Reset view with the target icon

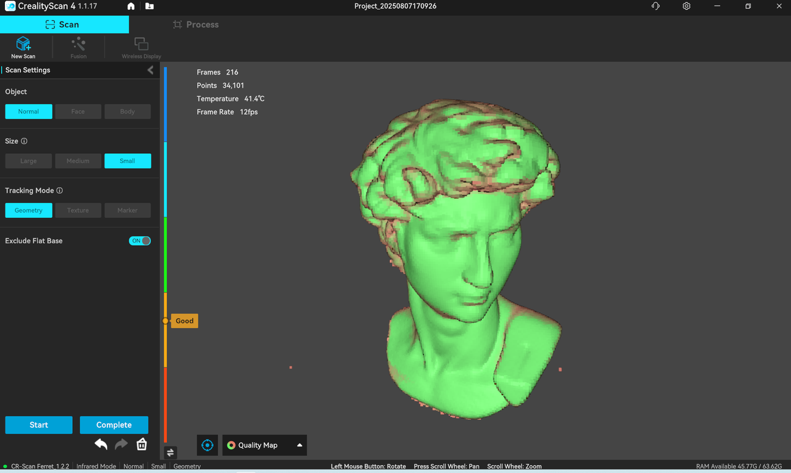(208, 445)
